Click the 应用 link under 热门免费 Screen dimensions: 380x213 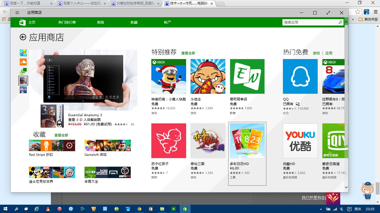(329, 53)
